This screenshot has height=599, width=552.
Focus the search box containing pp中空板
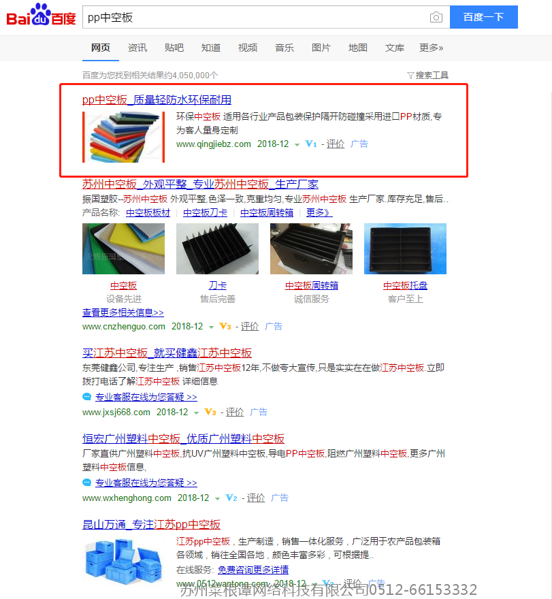(256, 17)
